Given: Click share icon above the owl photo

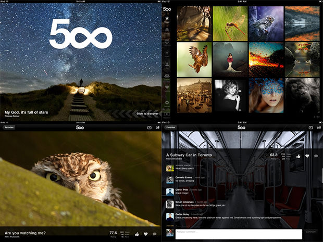Looking at the screenshot, I should point(158,128).
